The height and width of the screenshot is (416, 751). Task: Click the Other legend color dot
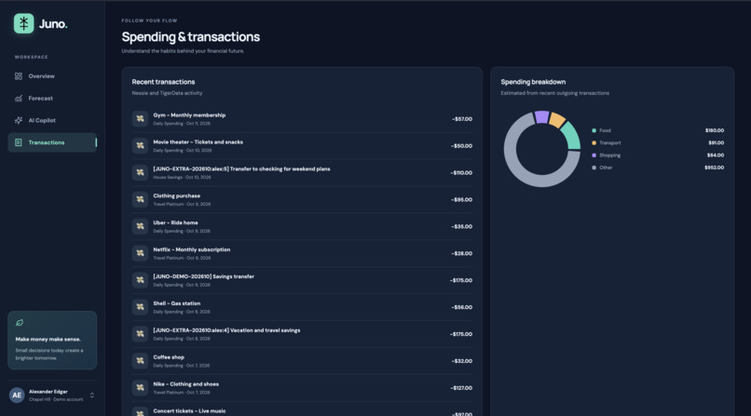point(594,168)
